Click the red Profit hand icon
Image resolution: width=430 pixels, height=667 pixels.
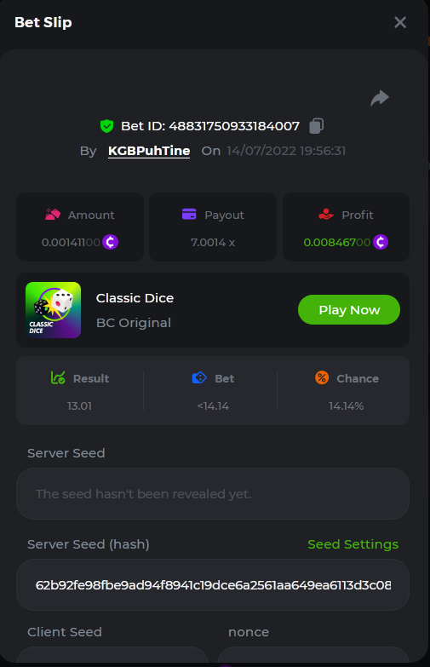(326, 214)
